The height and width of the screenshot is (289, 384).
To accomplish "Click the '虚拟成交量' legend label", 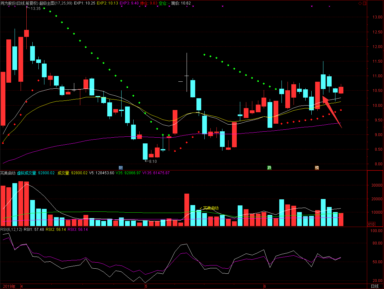I will coord(27,173).
